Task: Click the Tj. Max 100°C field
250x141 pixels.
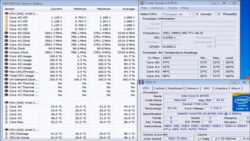Action: coord(179,58)
